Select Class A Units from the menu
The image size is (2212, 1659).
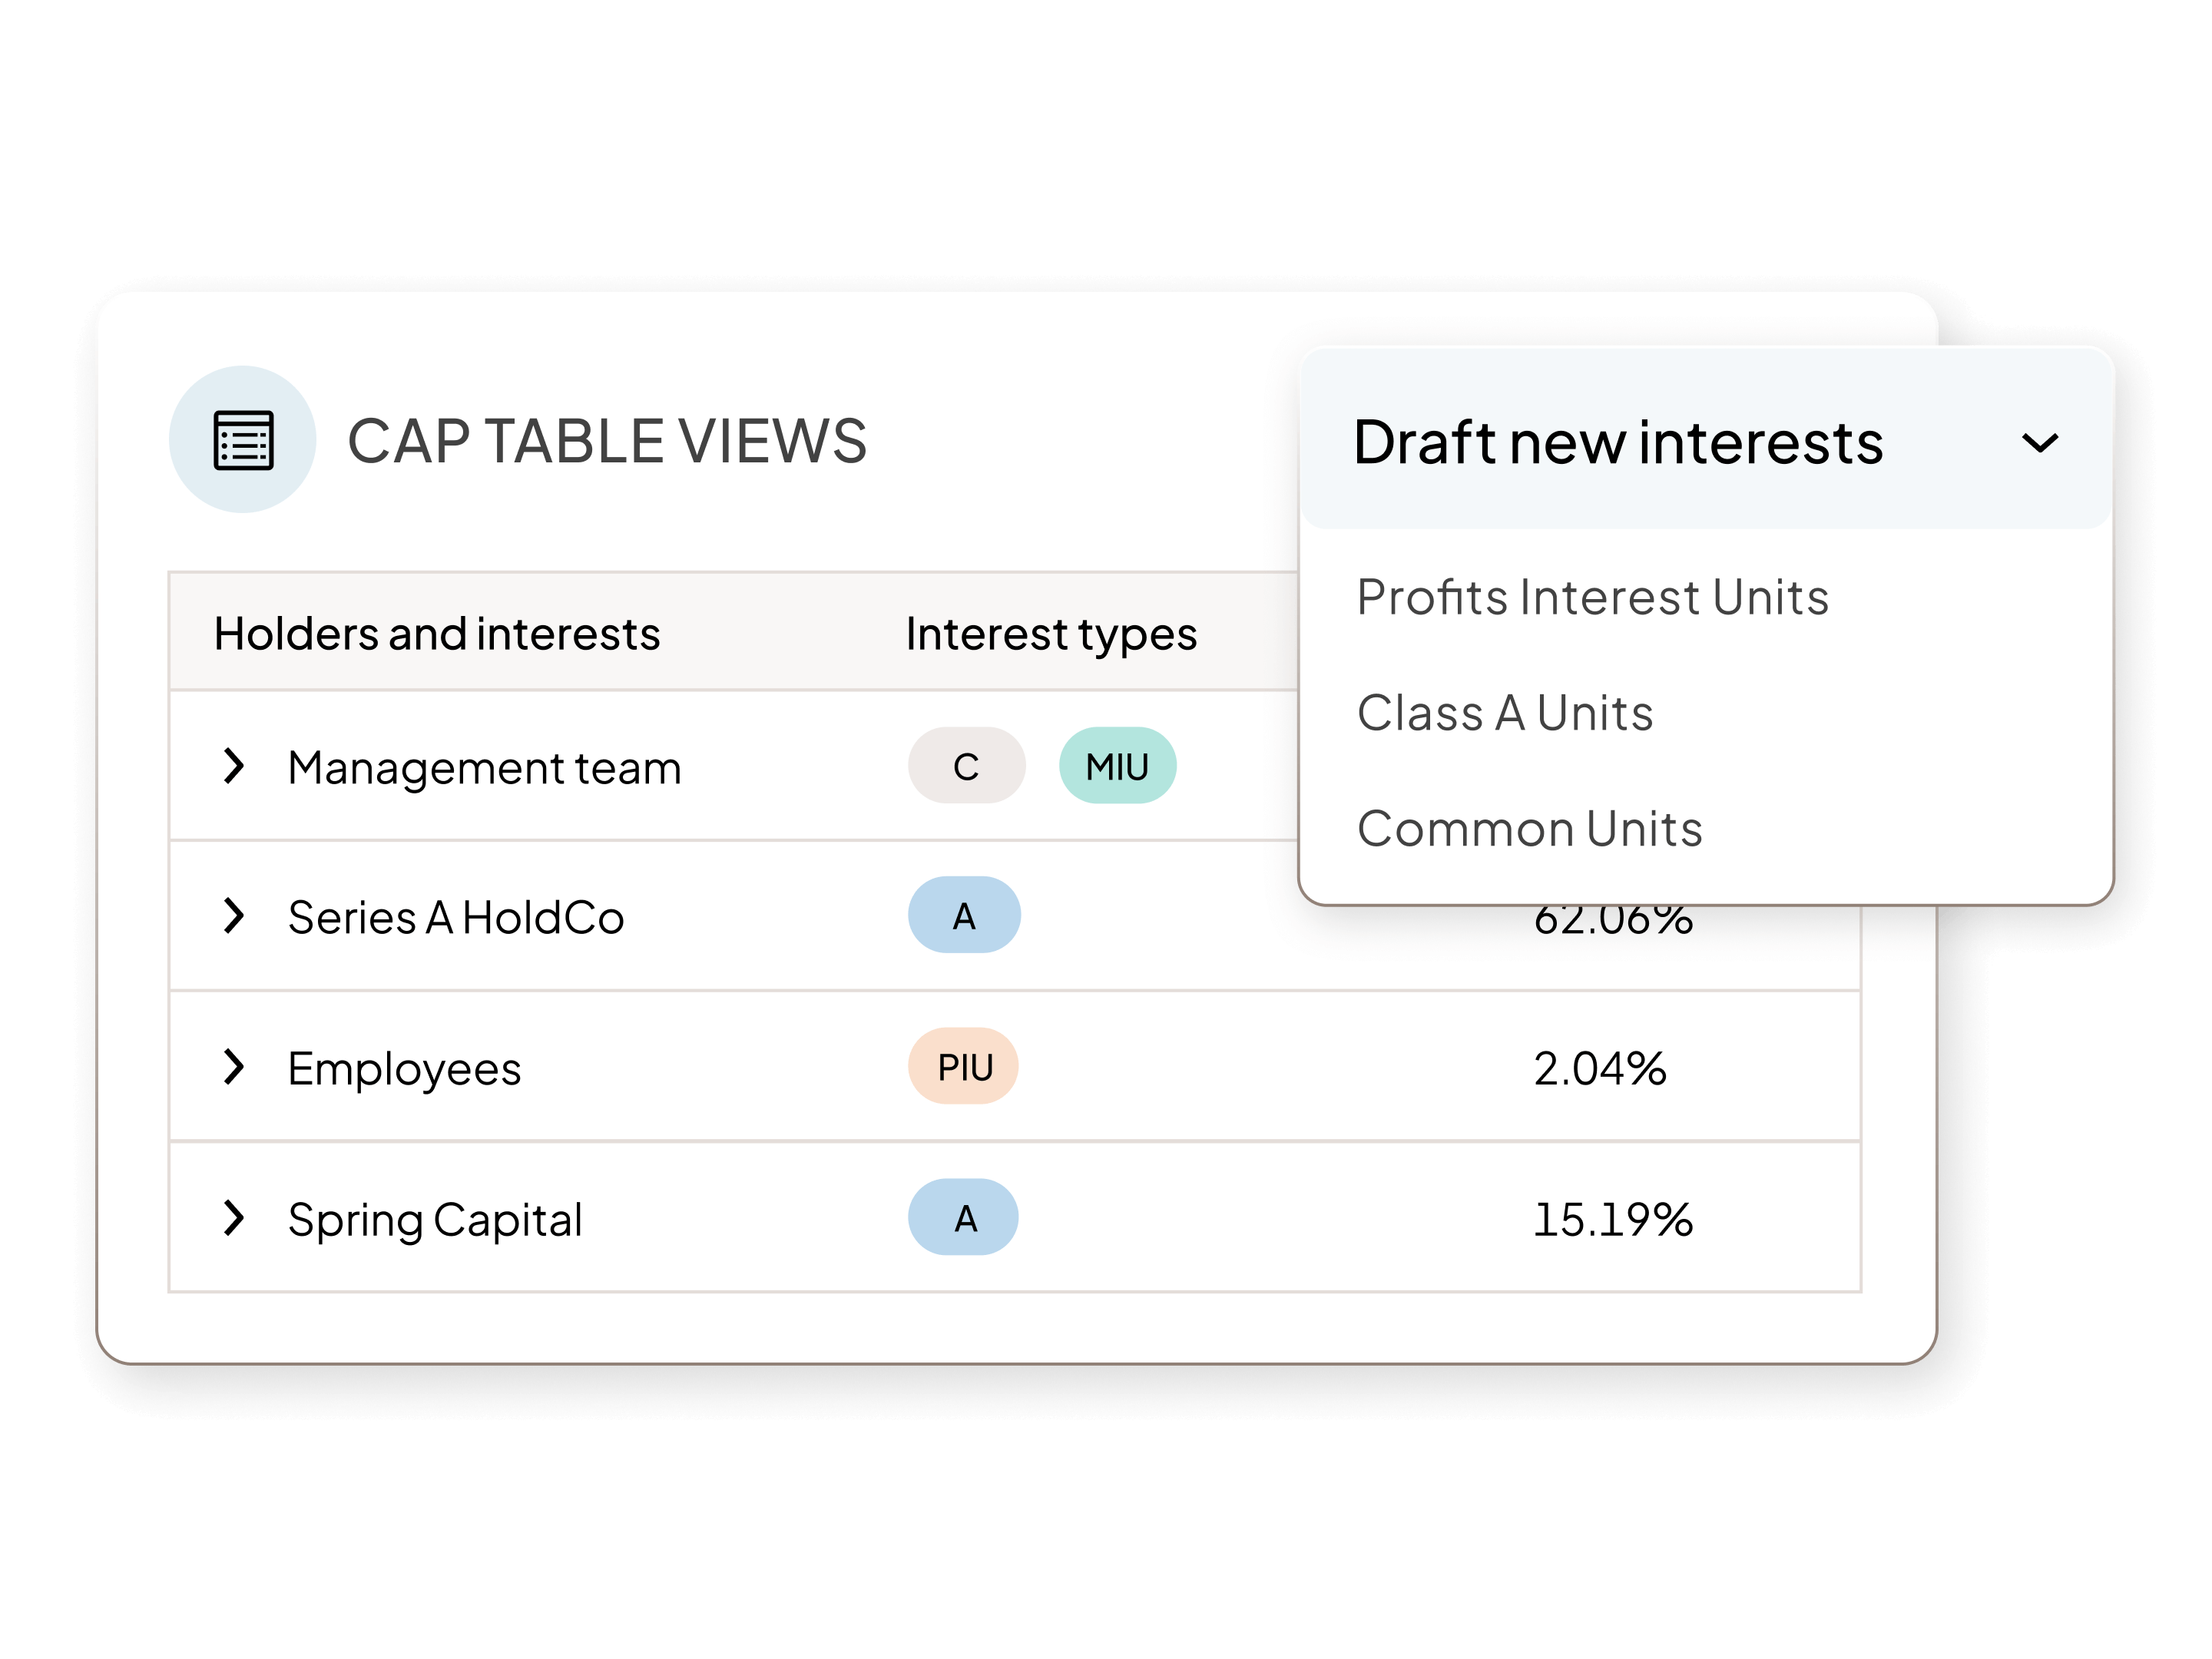[1506, 712]
